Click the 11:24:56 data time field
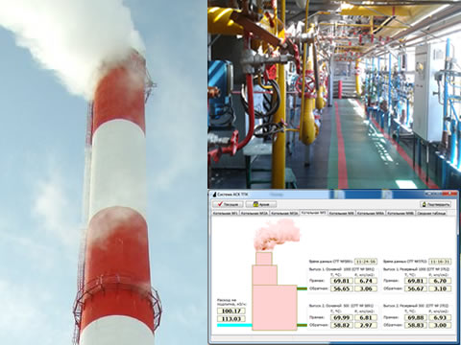Screen dimensions: 461x345 pos(365,262)
